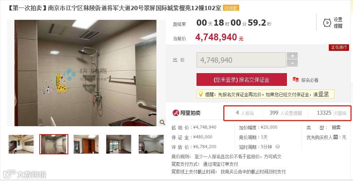Decrease the bid with the minus button
Screen dimensions: 353x181
(x=292, y=63)
